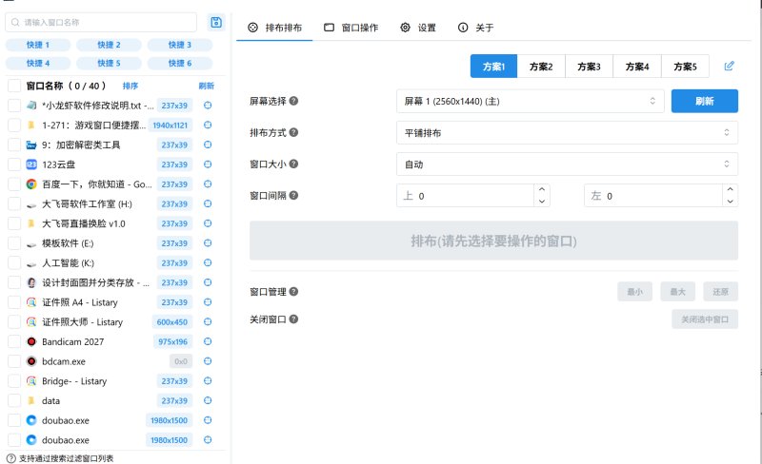762x464 pixels.
Task: Click target icon for 1-271 游戏窗口 row
Action: (x=208, y=126)
